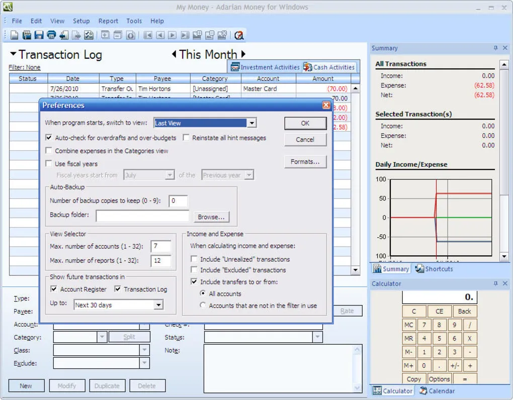
Task: Open the startup view dropdown showing Last View
Action: [x=252, y=123]
